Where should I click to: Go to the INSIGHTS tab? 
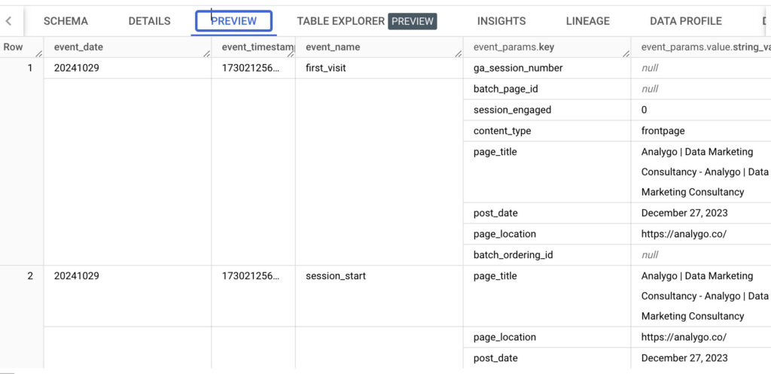[501, 21]
